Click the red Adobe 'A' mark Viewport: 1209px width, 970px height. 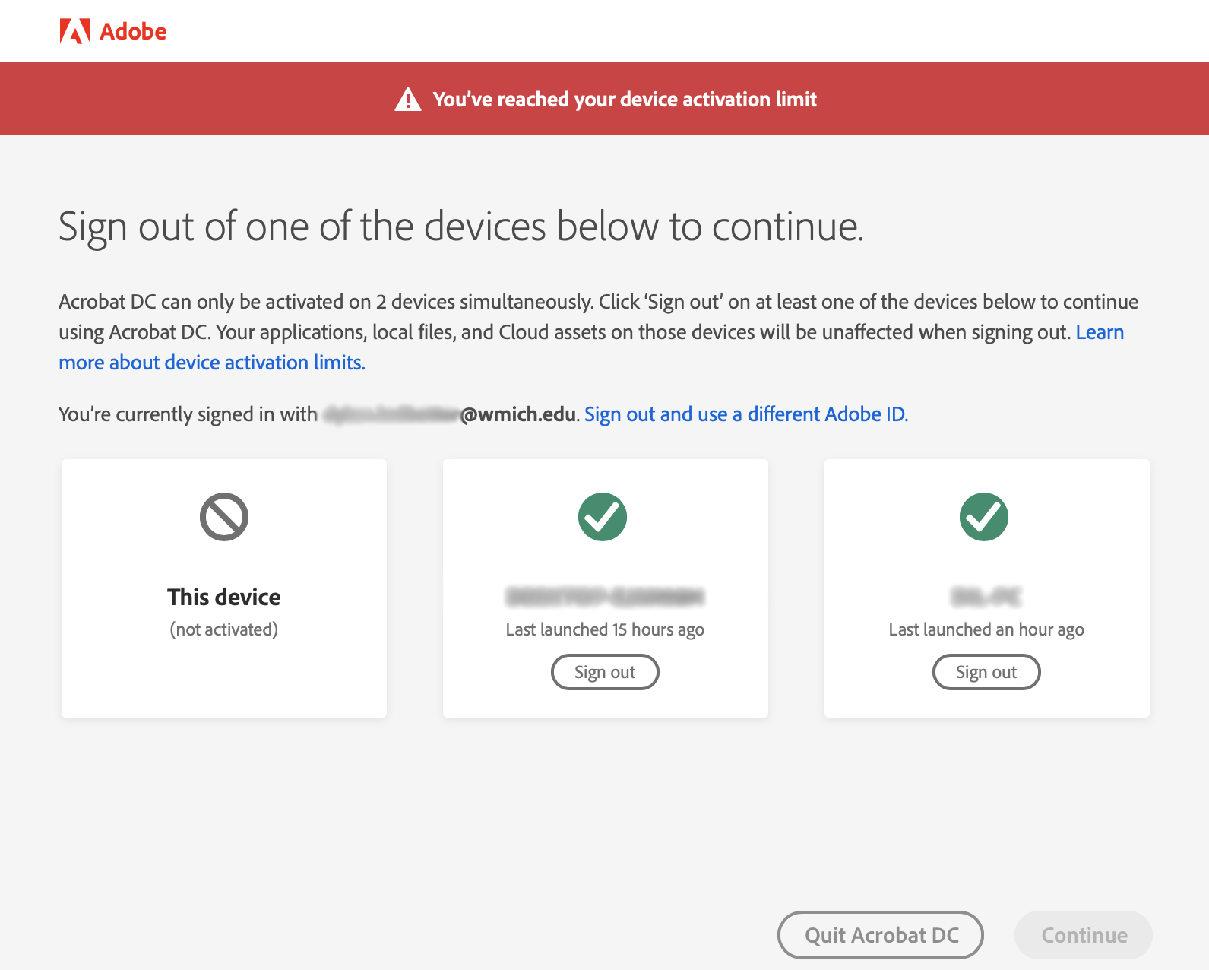point(74,30)
